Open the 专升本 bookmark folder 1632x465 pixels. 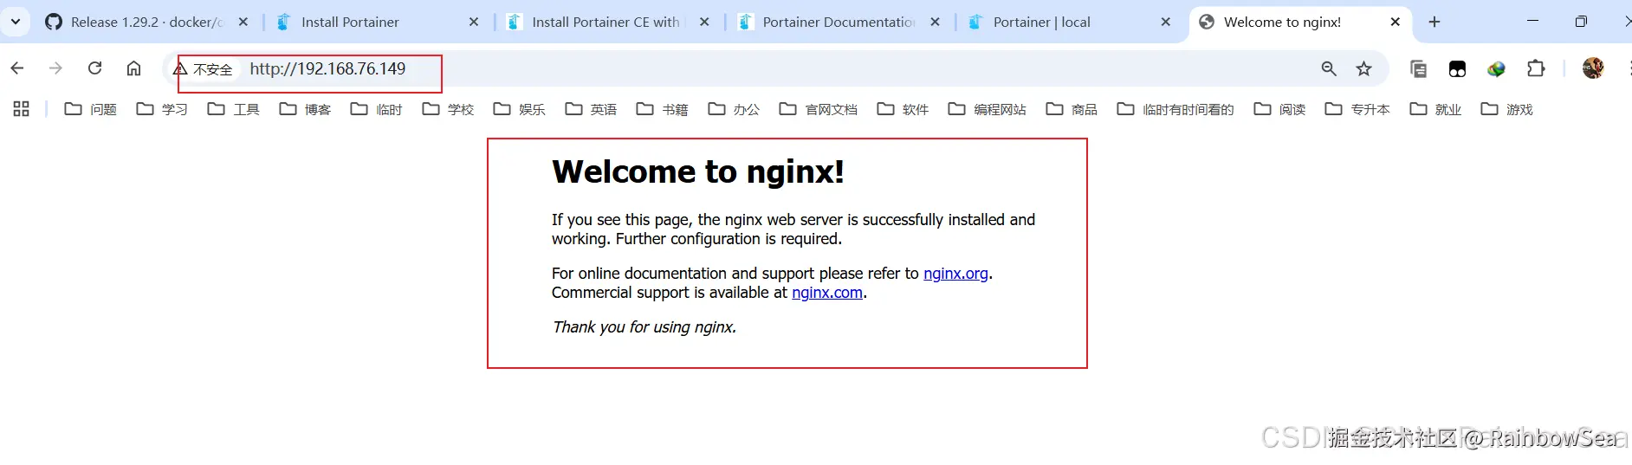coord(1357,109)
